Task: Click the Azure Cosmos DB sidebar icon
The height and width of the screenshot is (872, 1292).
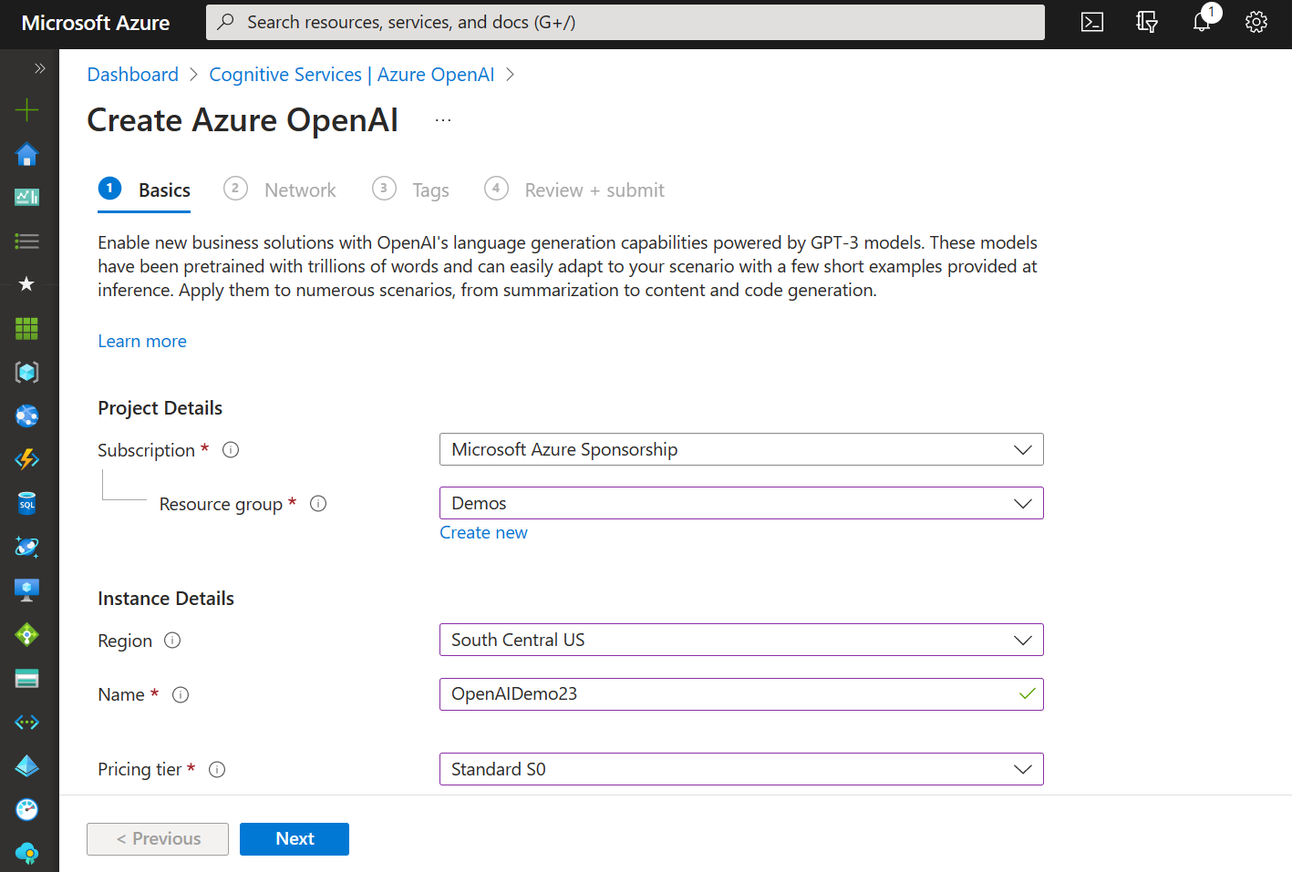Action: click(26, 547)
